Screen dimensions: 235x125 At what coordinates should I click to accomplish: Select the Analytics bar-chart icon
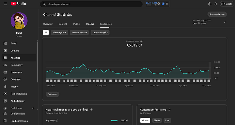tap(5, 58)
